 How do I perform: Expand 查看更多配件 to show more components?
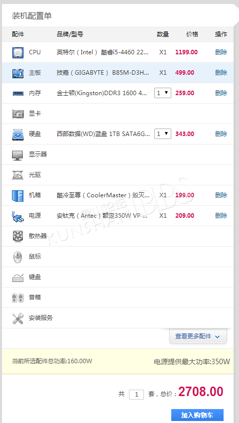(x=198, y=336)
